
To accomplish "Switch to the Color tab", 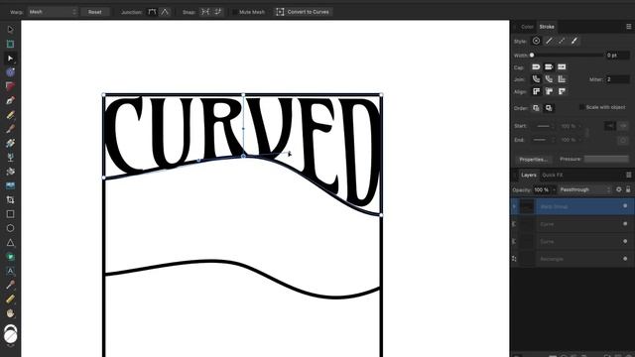I will pyautogui.click(x=527, y=27).
